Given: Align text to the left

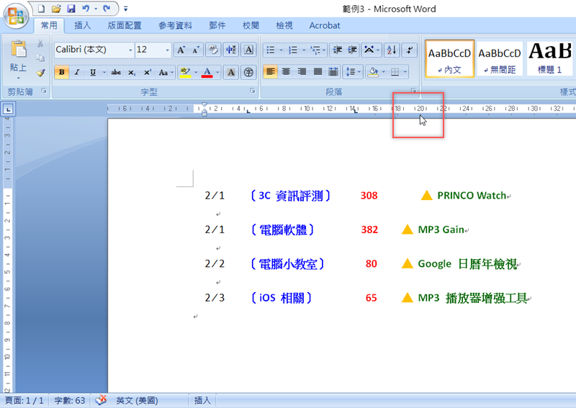Looking at the screenshot, I should (271, 72).
